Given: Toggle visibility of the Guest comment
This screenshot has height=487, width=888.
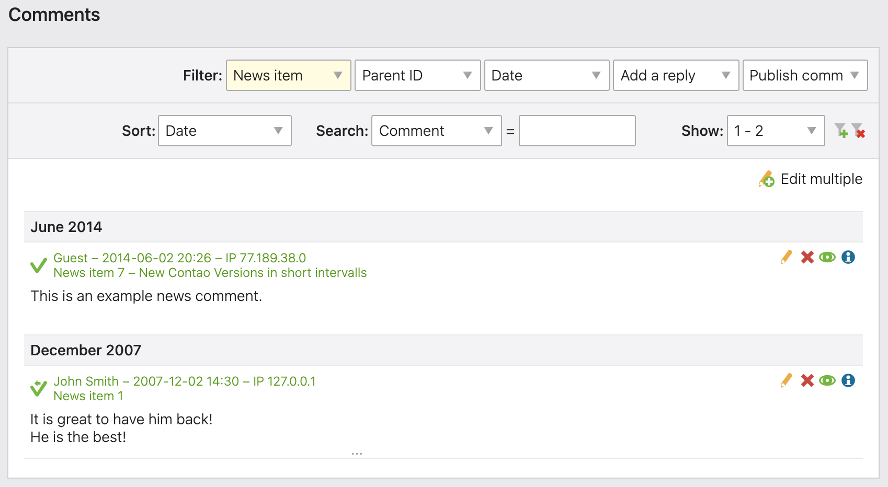Looking at the screenshot, I should pos(827,257).
